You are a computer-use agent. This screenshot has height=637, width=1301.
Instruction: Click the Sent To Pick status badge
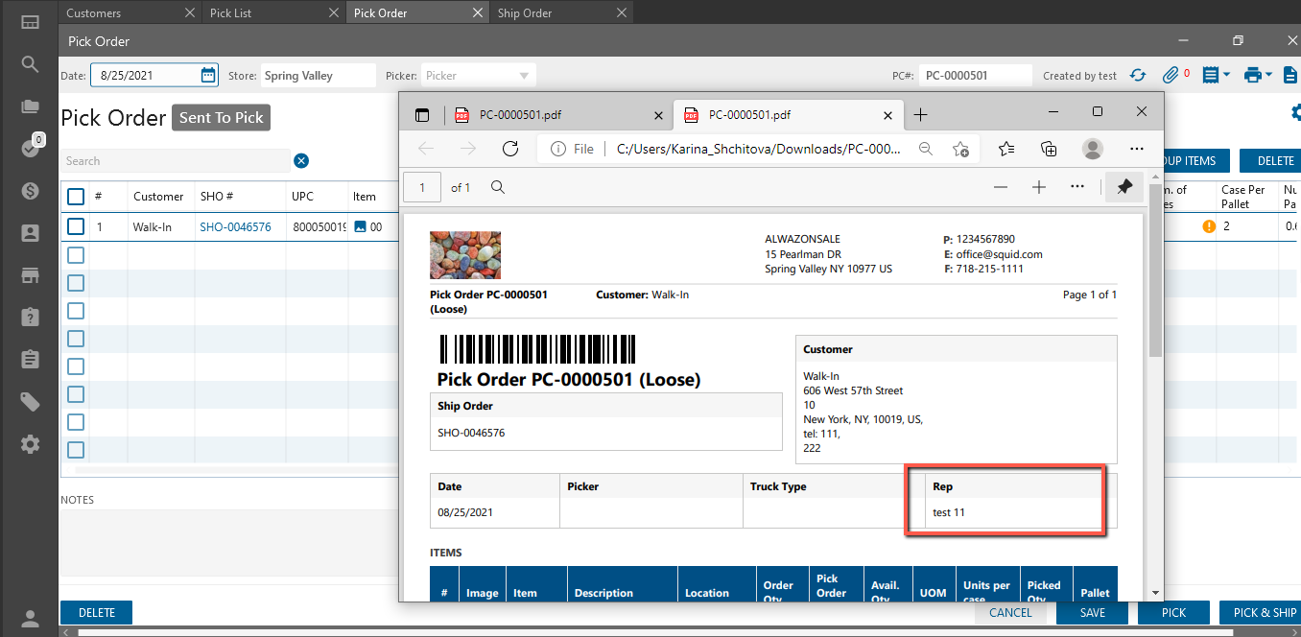(222, 117)
